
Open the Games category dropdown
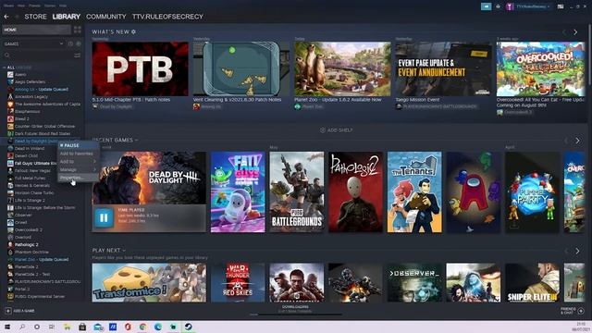pyautogui.click(x=33, y=43)
